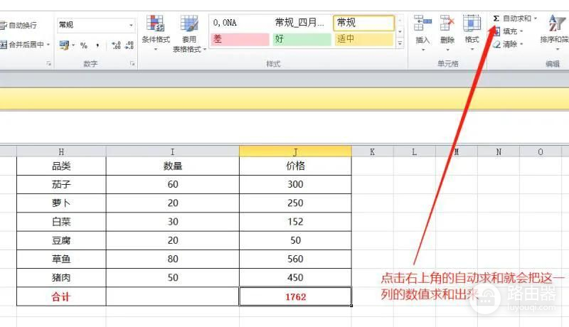569x327 pixels.
Task: Click Increase Decimal button
Action: pos(116,45)
